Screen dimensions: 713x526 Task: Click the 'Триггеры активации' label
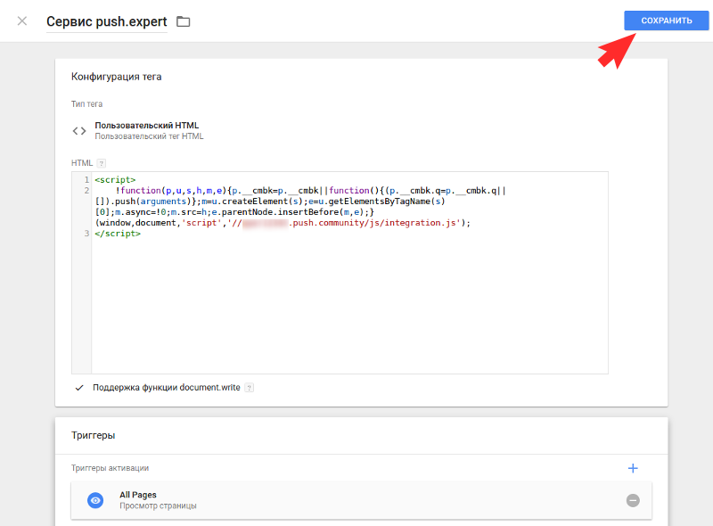[x=110, y=468]
